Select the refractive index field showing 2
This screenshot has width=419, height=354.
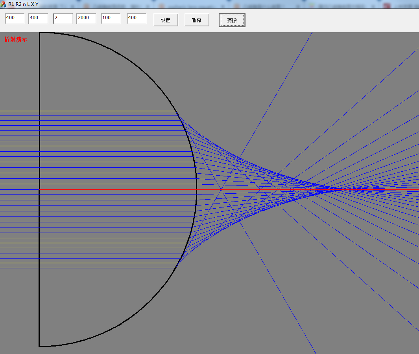tap(63, 19)
